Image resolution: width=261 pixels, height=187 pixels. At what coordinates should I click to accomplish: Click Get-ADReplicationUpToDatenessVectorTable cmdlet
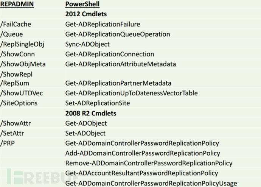coord(131,93)
